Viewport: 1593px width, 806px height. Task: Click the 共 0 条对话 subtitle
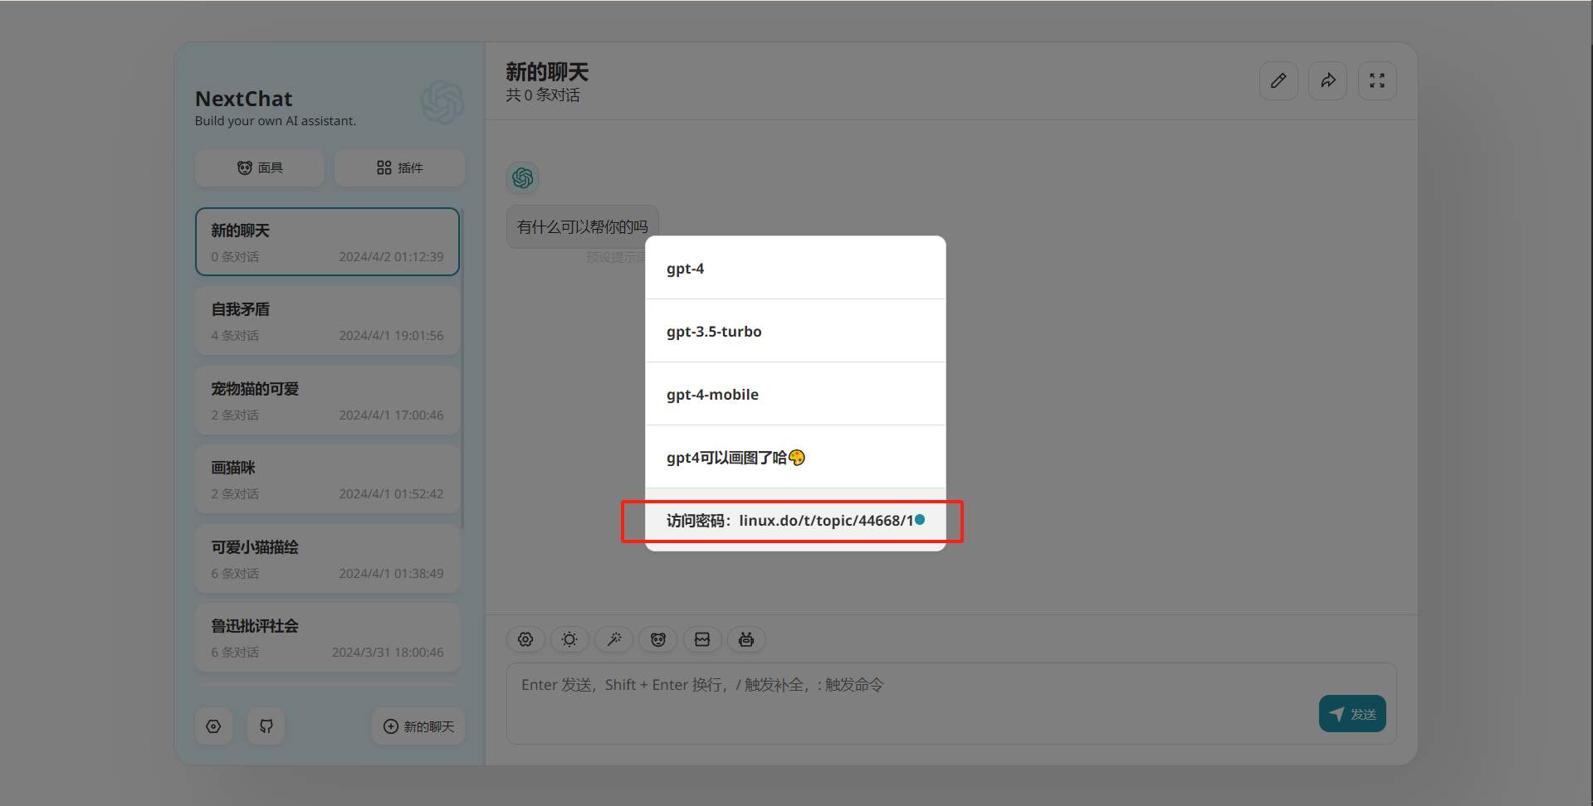click(543, 95)
